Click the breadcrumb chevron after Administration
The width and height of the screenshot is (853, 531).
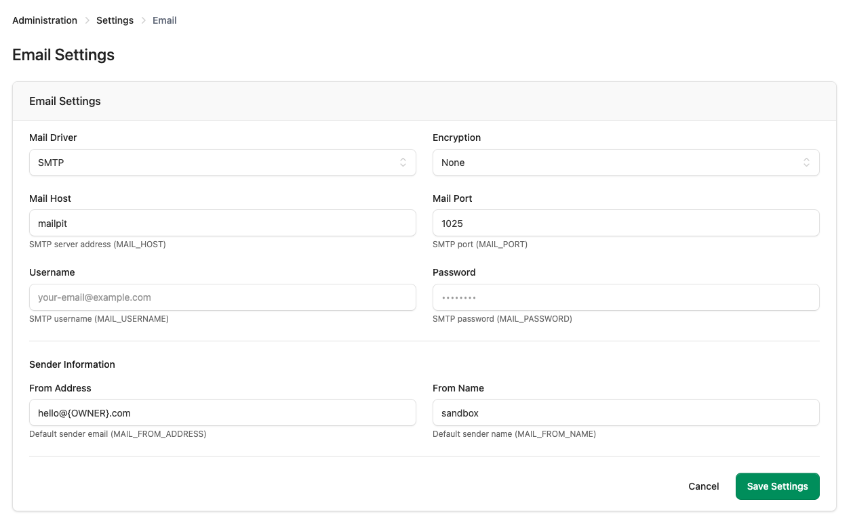click(x=87, y=20)
